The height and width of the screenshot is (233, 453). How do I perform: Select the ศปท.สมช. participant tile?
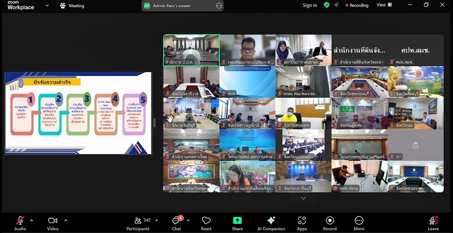[416, 50]
